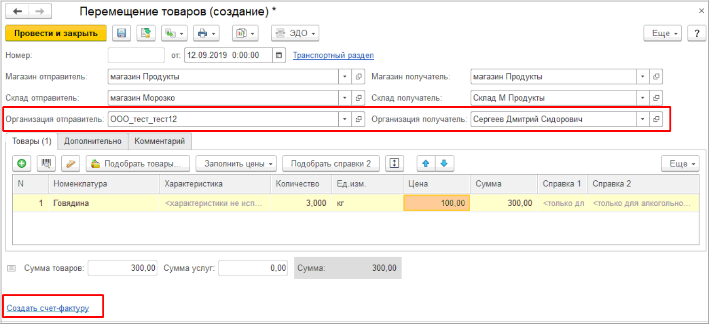Open the Транспортный раздел link
Viewport: 710px width, 324px height.
click(333, 56)
